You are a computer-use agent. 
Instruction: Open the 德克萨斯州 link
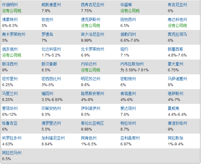[91, 19]
